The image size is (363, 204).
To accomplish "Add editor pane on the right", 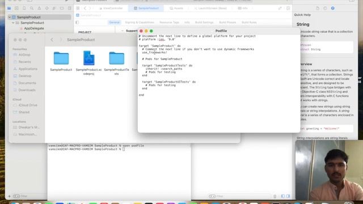I will coord(288,8).
